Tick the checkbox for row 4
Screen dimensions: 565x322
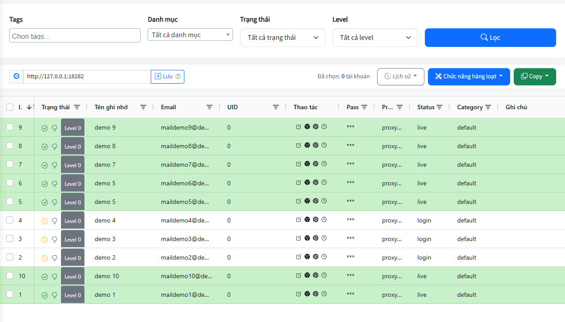pos(10,220)
